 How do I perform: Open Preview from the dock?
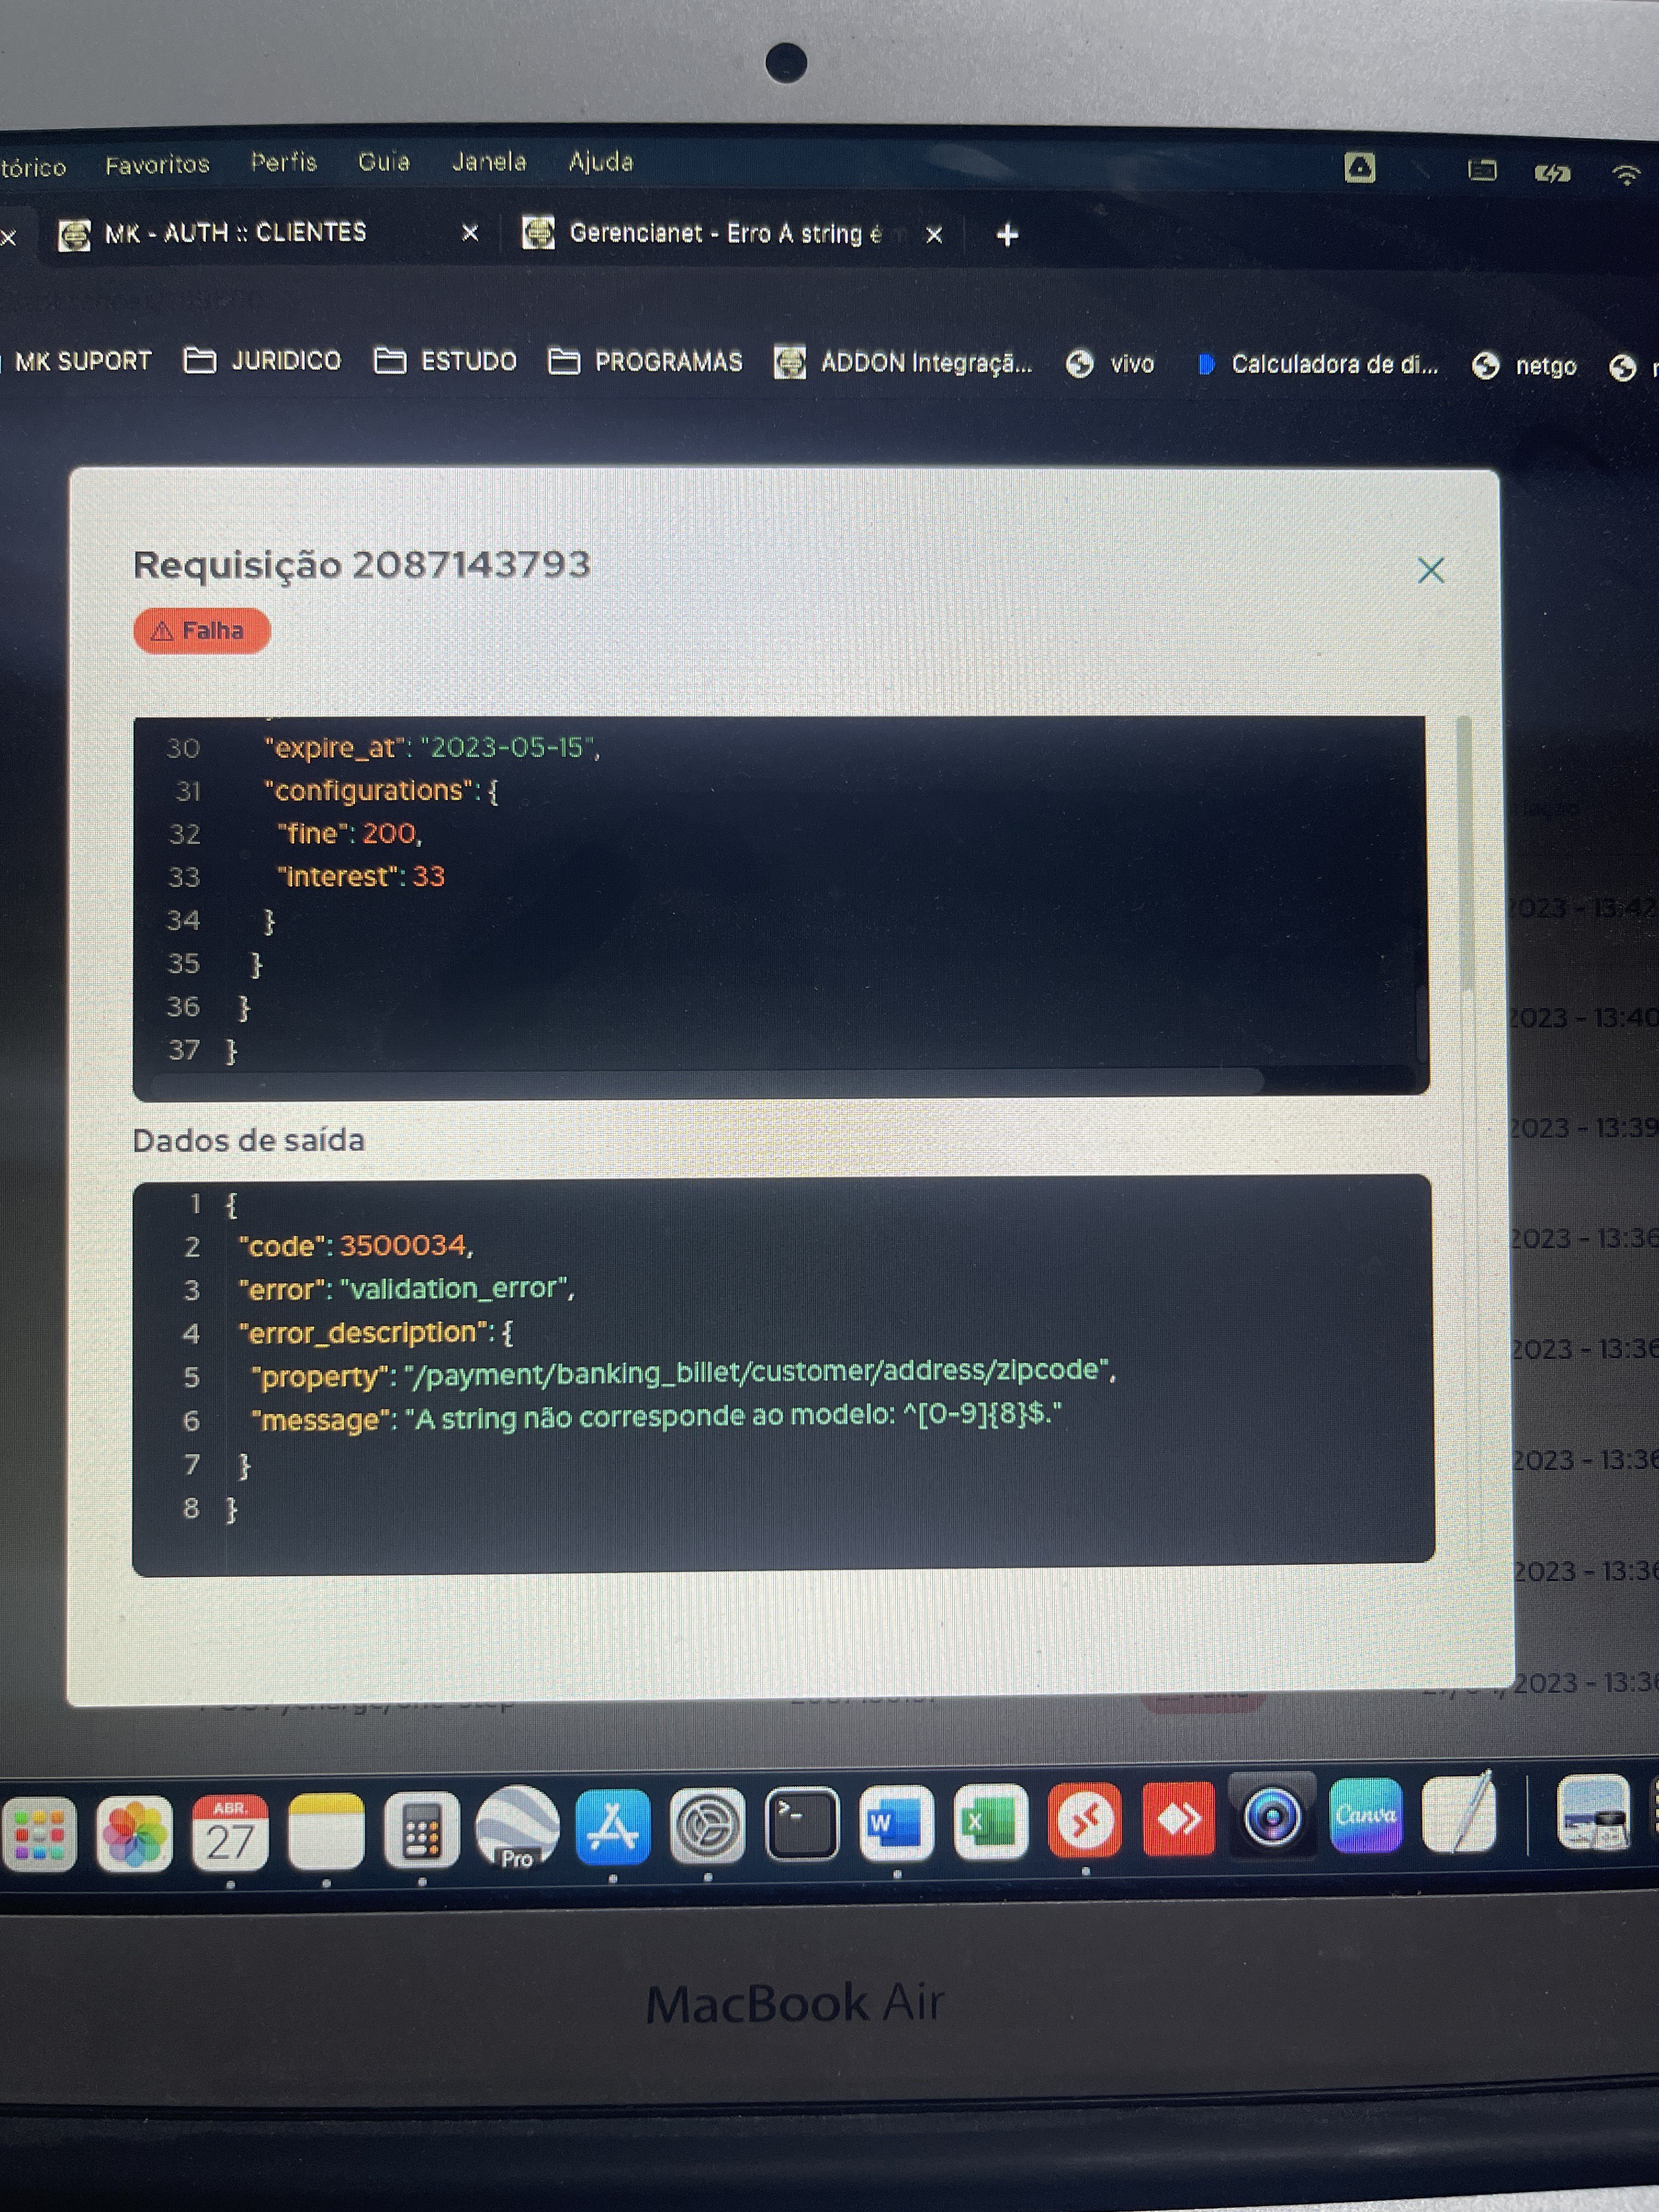(1594, 1812)
